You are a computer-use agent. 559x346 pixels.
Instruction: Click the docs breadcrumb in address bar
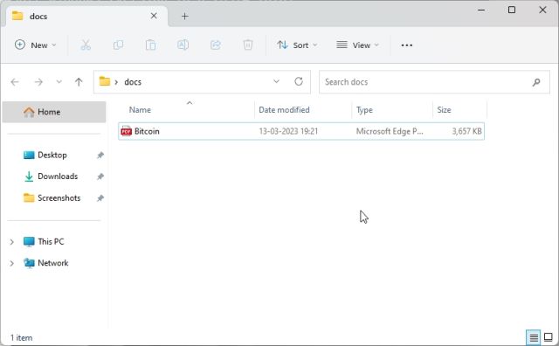tap(133, 82)
